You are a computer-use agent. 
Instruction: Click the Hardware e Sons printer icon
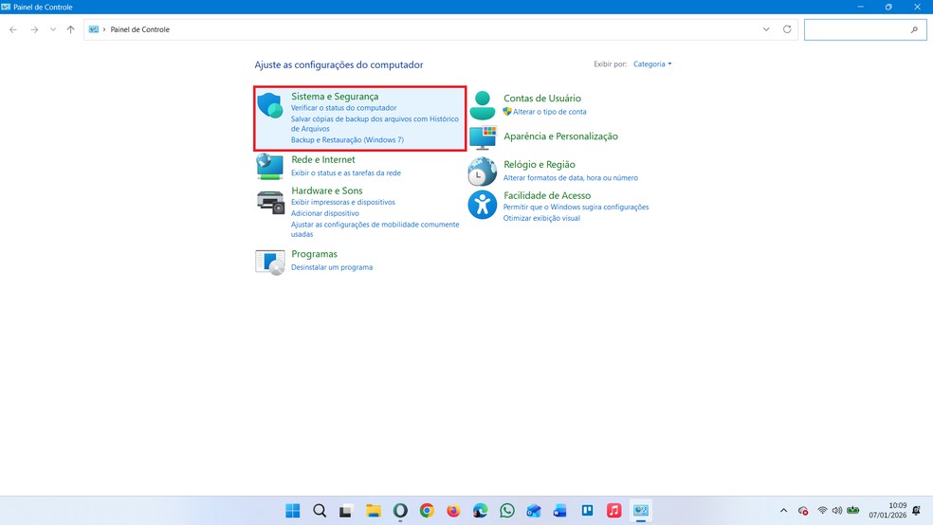point(270,202)
